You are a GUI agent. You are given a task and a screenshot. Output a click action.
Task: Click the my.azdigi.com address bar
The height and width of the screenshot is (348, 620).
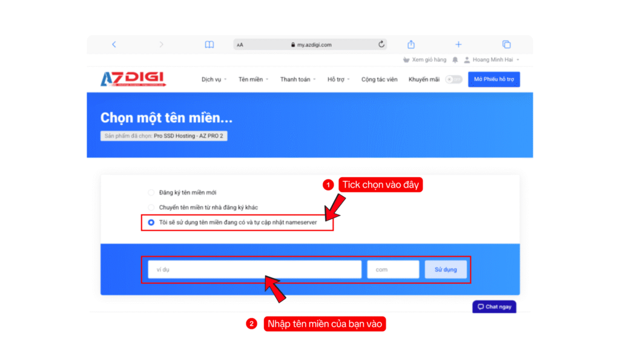(x=311, y=45)
